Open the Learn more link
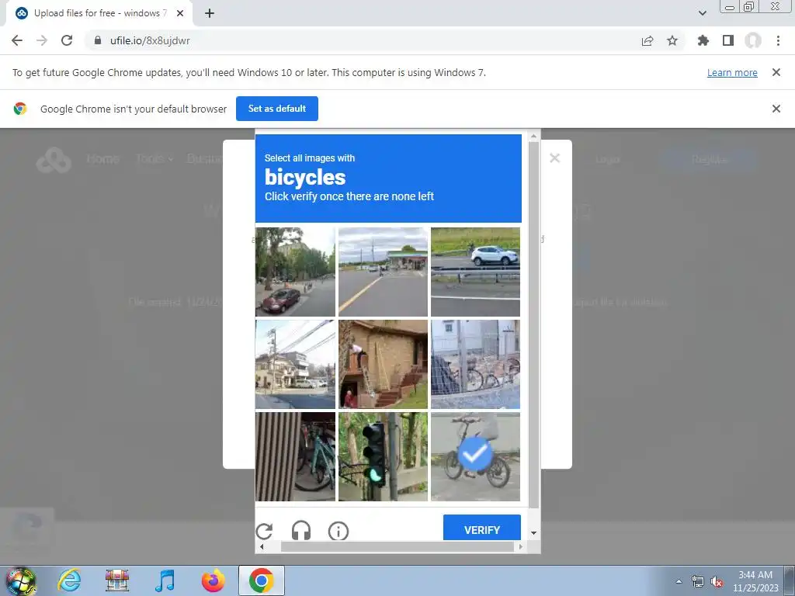 [x=732, y=72]
